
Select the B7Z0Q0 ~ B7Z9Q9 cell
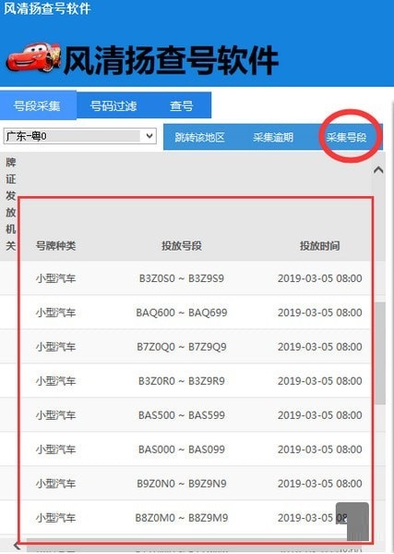182,347
